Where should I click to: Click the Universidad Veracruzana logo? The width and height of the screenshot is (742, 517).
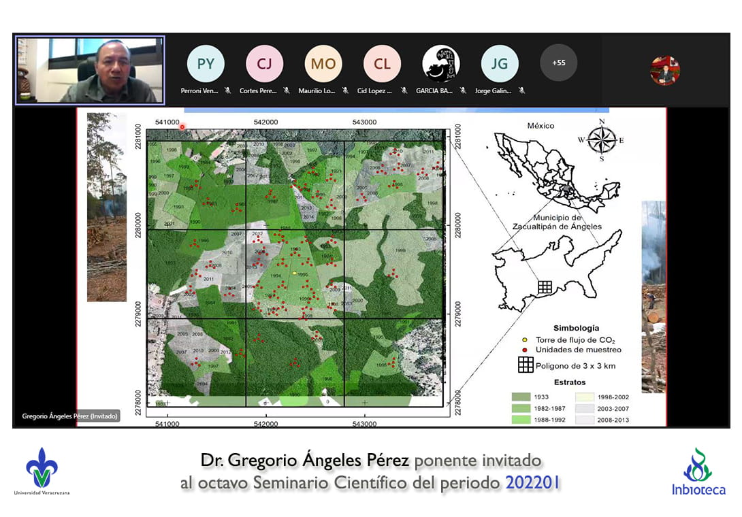pyautogui.click(x=42, y=471)
